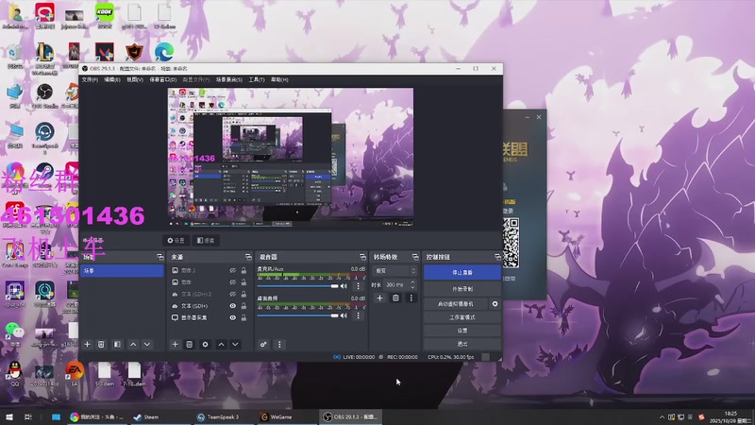Move source up with Sources up arrow
Viewport: 755px width, 425px height.
tap(221, 345)
